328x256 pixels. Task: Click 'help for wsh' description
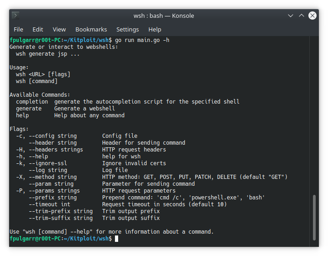121,157
